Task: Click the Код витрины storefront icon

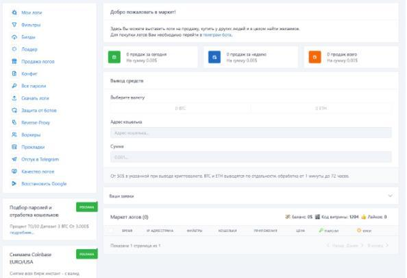Action: coord(317,217)
